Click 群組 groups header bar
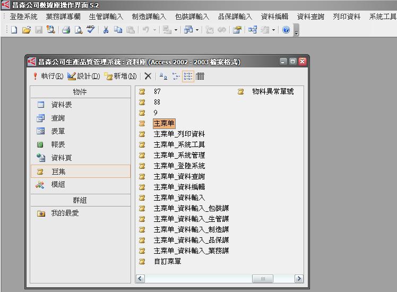This screenshot has width=397, height=292. 81,200
